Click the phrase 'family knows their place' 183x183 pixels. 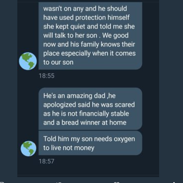click(x=89, y=49)
